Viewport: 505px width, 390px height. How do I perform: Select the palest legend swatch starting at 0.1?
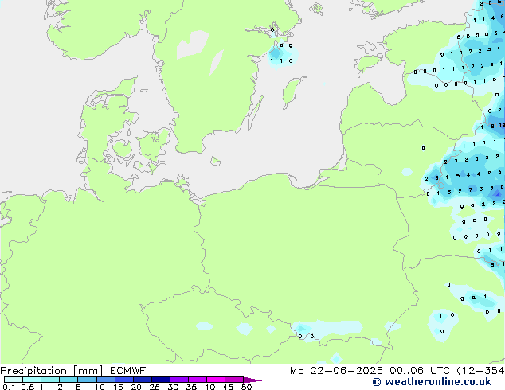[14, 380]
